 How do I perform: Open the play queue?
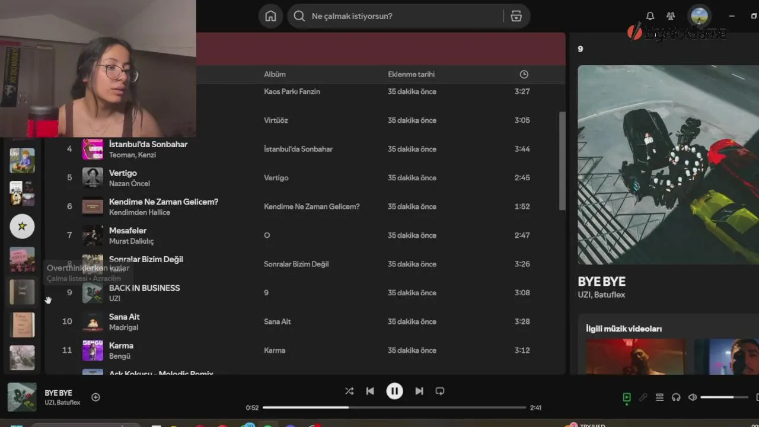(x=659, y=397)
